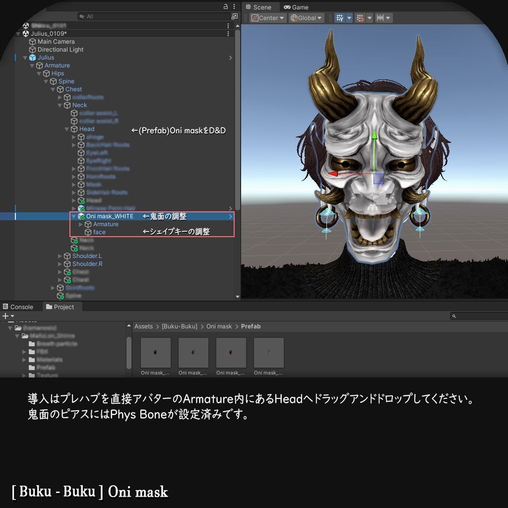508x508 pixels.
Task: Open the grid snapping settings icon
Action: [361, 18]
